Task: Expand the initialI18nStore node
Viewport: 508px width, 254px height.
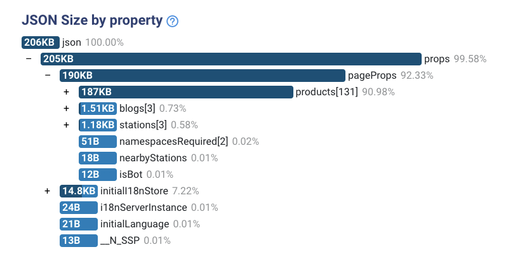Action: click(x=47, y=191)
